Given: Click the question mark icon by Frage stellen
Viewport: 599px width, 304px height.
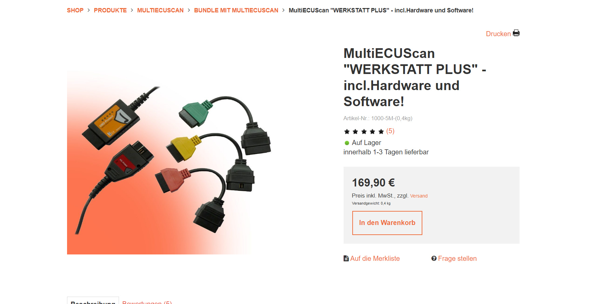Looking at the screenshot, I should 434,258.
